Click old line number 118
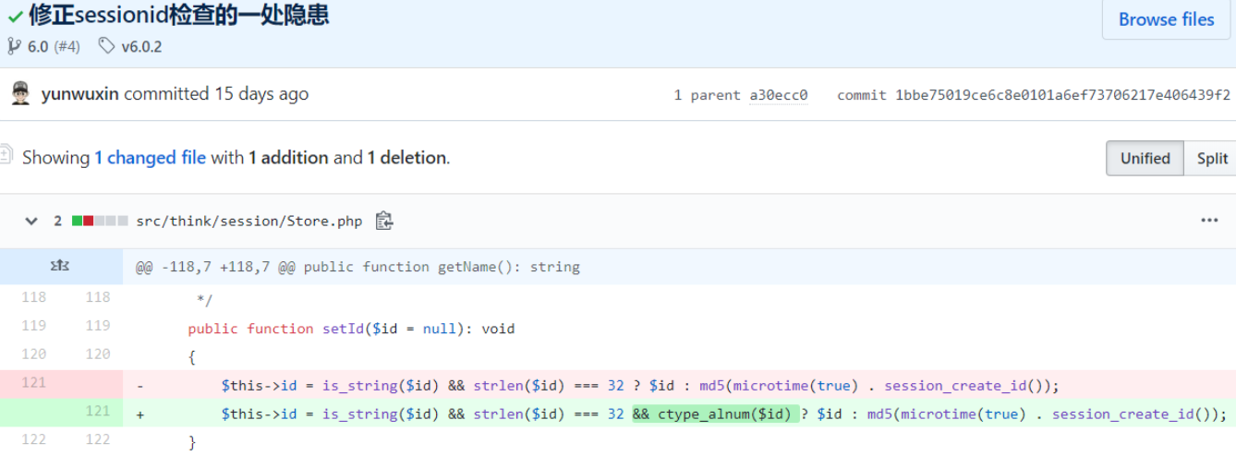 point(33,296)
